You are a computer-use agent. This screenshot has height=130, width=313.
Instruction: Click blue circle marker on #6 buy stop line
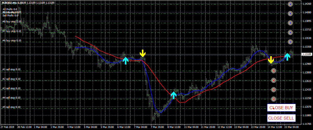(290, 42)
